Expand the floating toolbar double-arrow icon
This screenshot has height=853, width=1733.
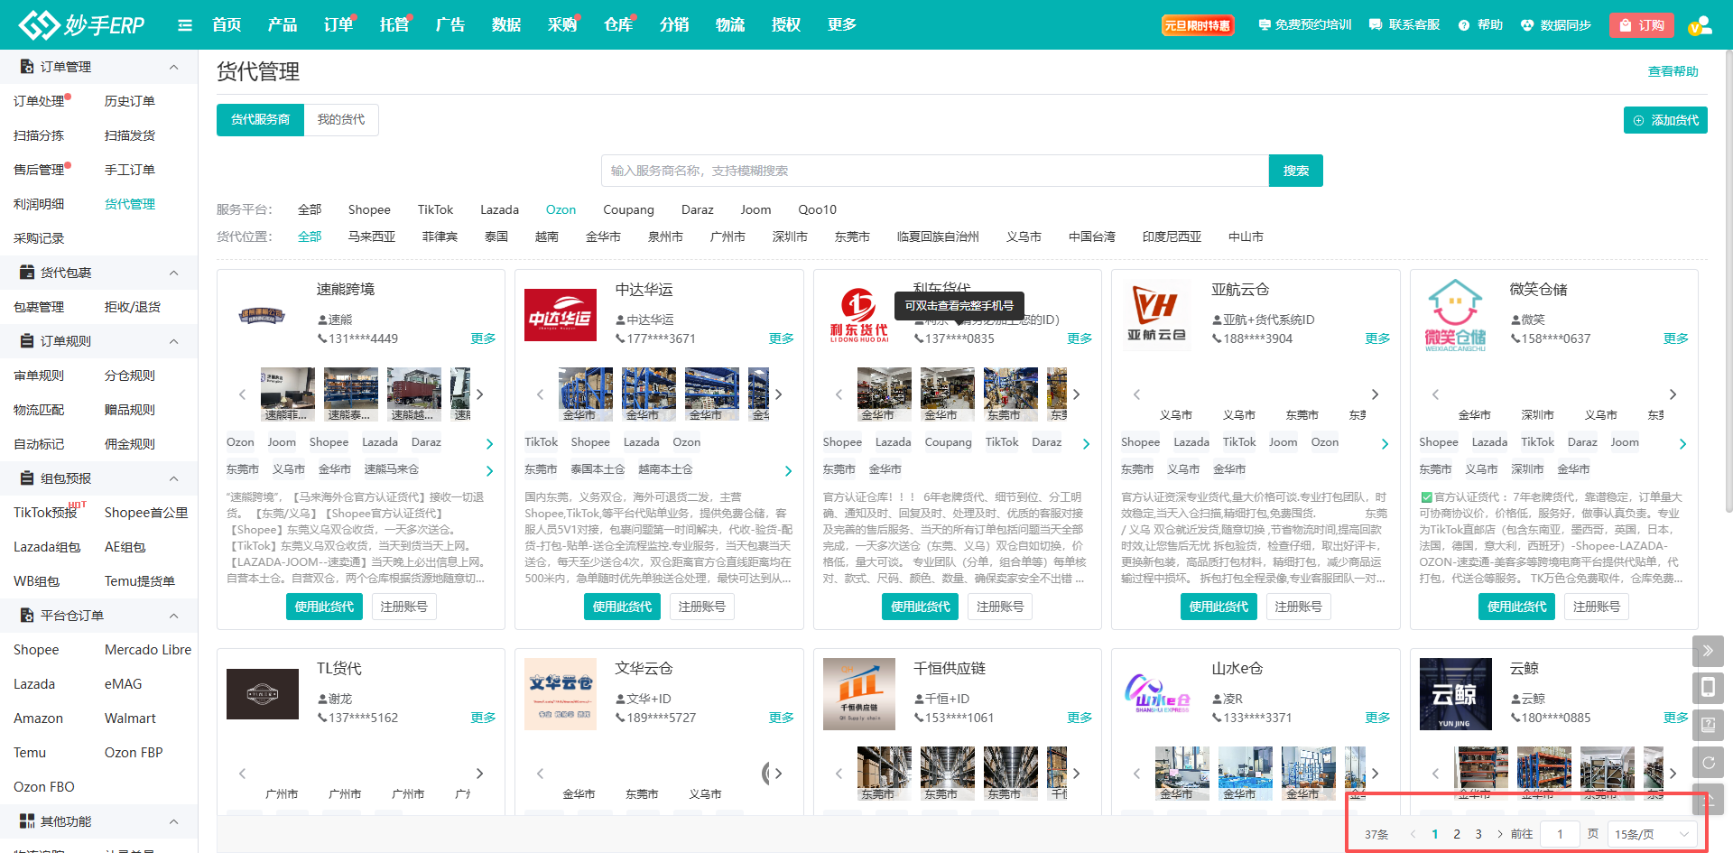pyautogui.click(x=1708, y=650)
